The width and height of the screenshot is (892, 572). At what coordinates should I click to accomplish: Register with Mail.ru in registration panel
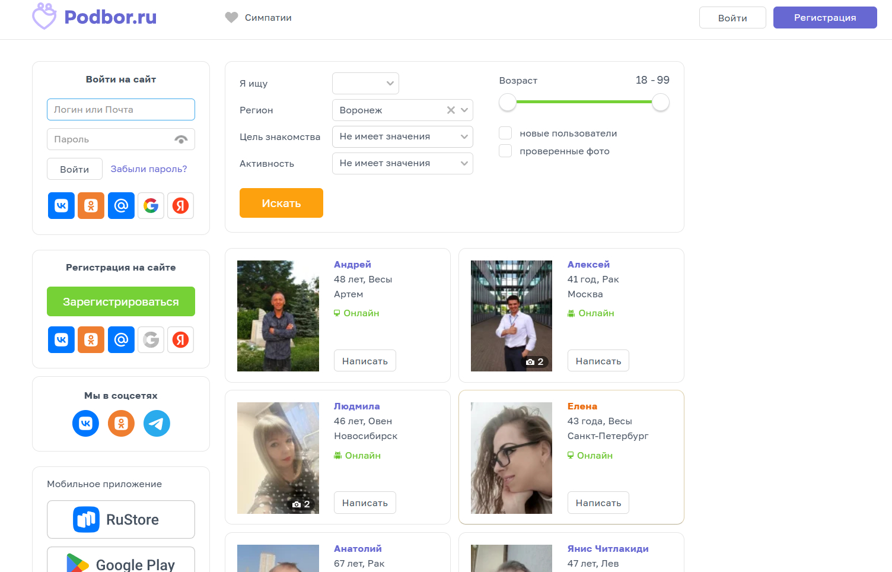(x=121, y=340)
